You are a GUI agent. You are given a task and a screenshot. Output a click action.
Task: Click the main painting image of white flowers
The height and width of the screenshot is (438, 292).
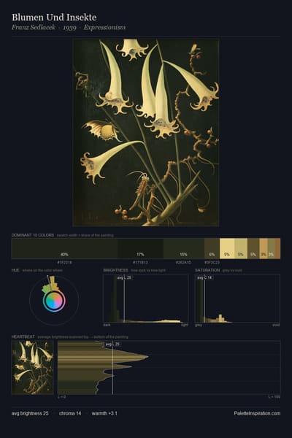coord(146,132)
